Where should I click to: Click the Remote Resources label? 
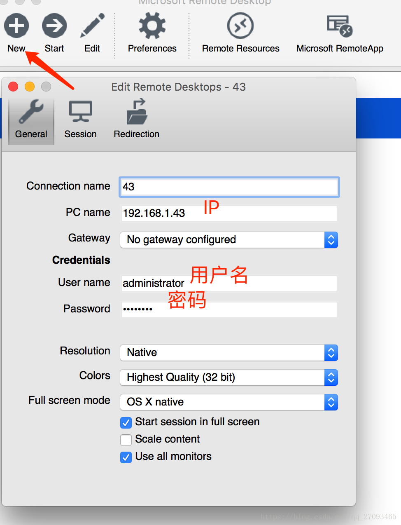pos(241,49)
